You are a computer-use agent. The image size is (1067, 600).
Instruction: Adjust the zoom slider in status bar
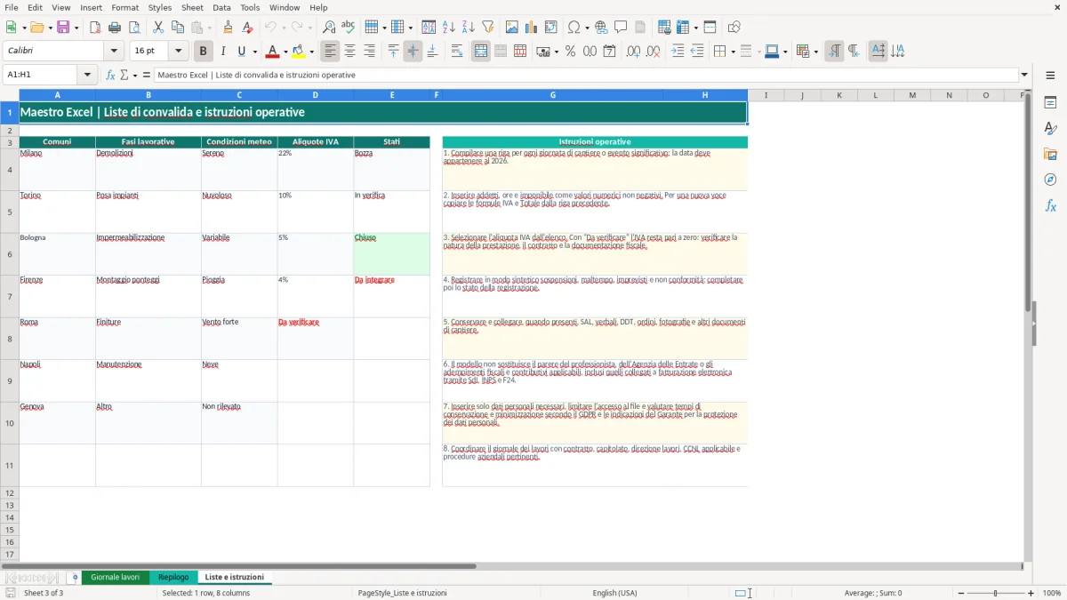(x=996, y=593)
